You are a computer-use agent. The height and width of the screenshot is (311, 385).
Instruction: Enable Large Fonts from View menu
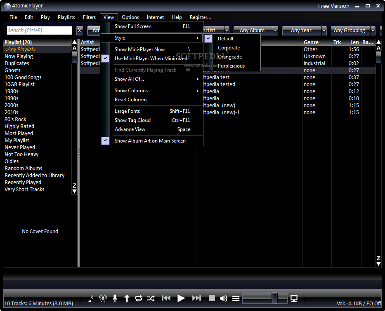point(151,111)
